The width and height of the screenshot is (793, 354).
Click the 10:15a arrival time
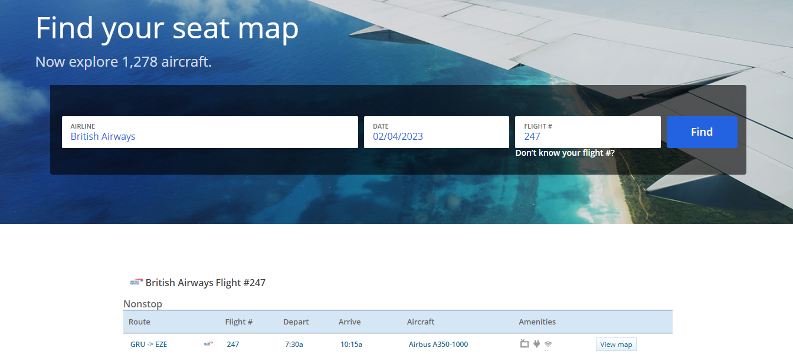tap(351, 345)
